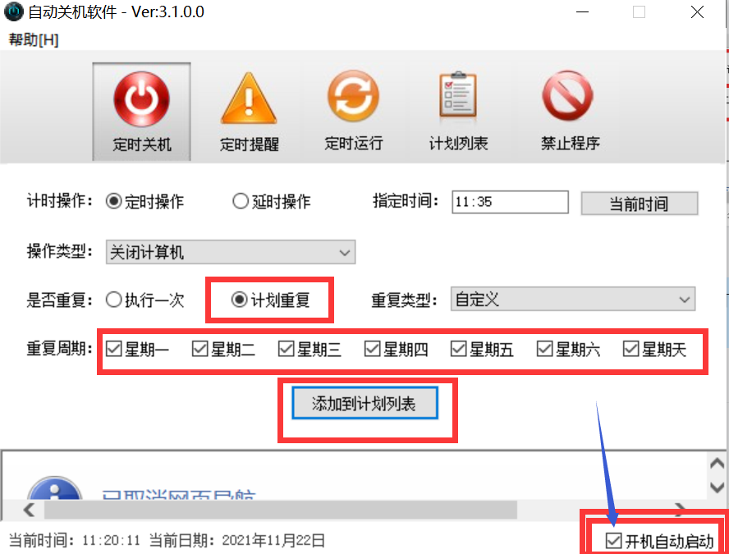Image resolution: width=729 pixels, height=554 pixels.
Task: Toggle the 开机自动启动 checkbox
Action: point(613,541)
